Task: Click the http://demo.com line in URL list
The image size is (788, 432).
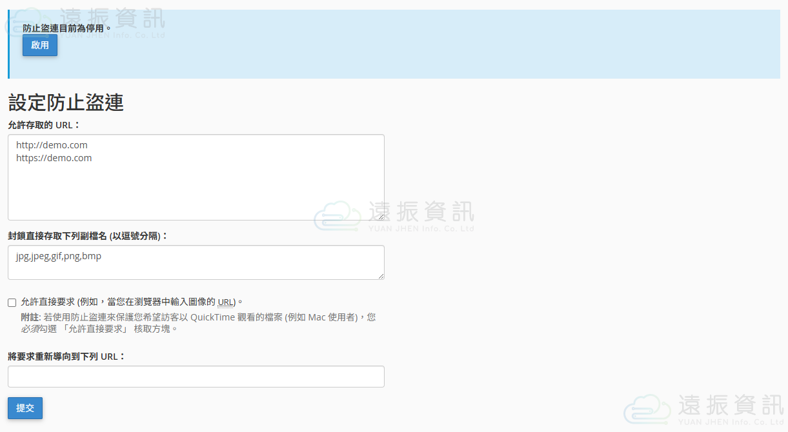Action: [x=52, y=145]
